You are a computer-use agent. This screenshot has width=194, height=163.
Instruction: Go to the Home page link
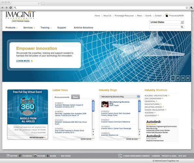tap(97, 16)
